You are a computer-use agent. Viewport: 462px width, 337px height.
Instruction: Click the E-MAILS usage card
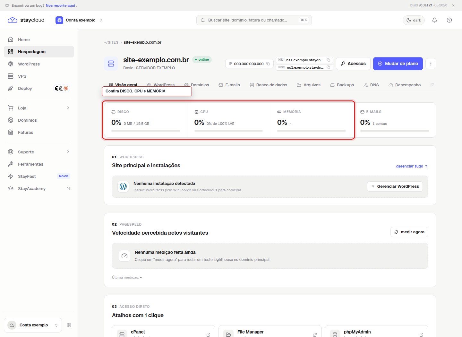coord(395,120)
